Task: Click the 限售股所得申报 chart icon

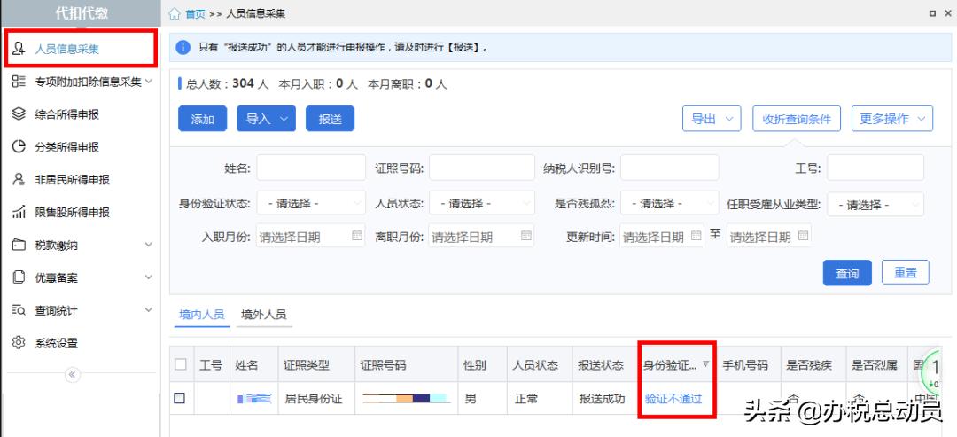Action: (x=19, y=212)
